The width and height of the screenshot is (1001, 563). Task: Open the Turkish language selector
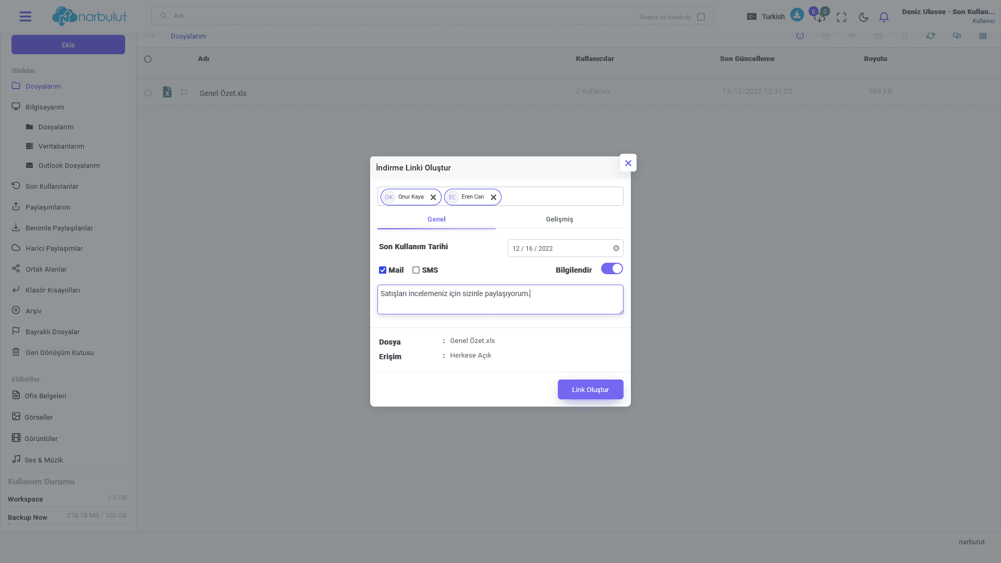coord(766,17)
